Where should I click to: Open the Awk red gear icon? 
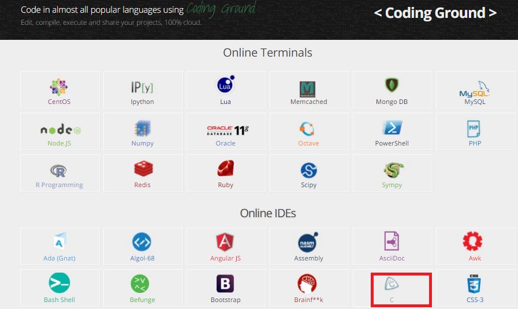pos(472,241)
